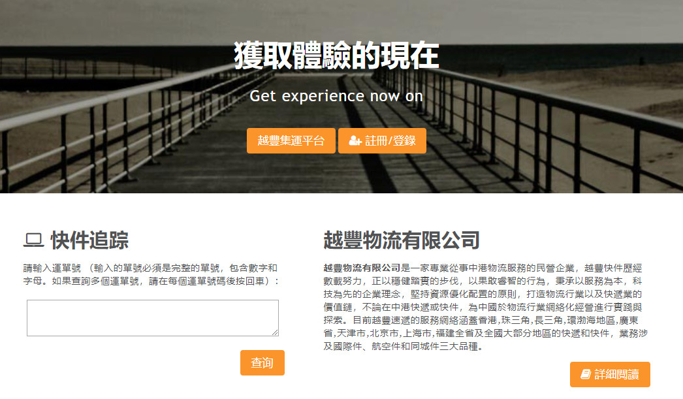Viewport: 683px width, 399px height.
Task: Open the 越豐集運平台 platform button
Action: (x=291, y=140)
